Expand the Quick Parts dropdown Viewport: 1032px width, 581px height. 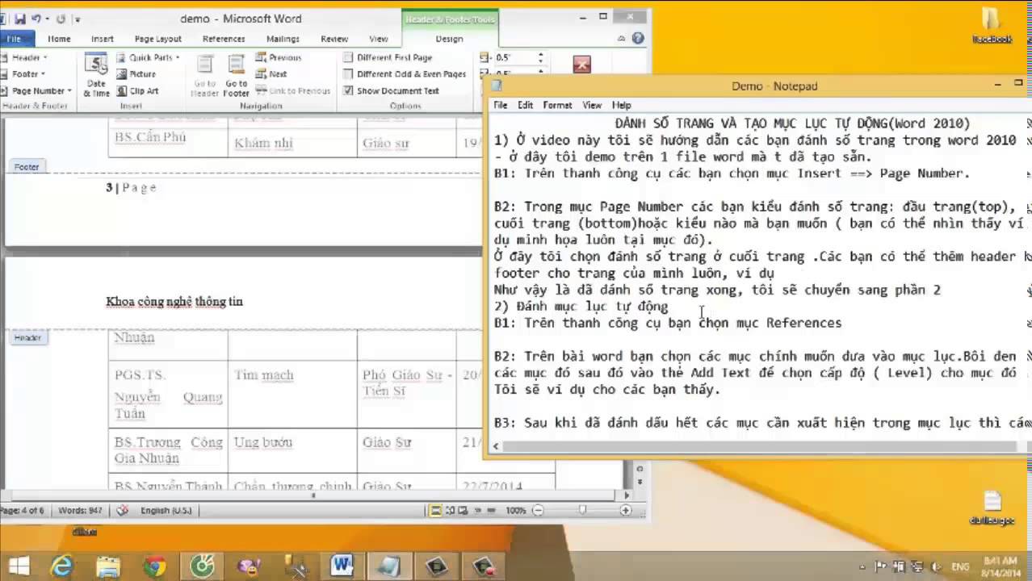149,57
